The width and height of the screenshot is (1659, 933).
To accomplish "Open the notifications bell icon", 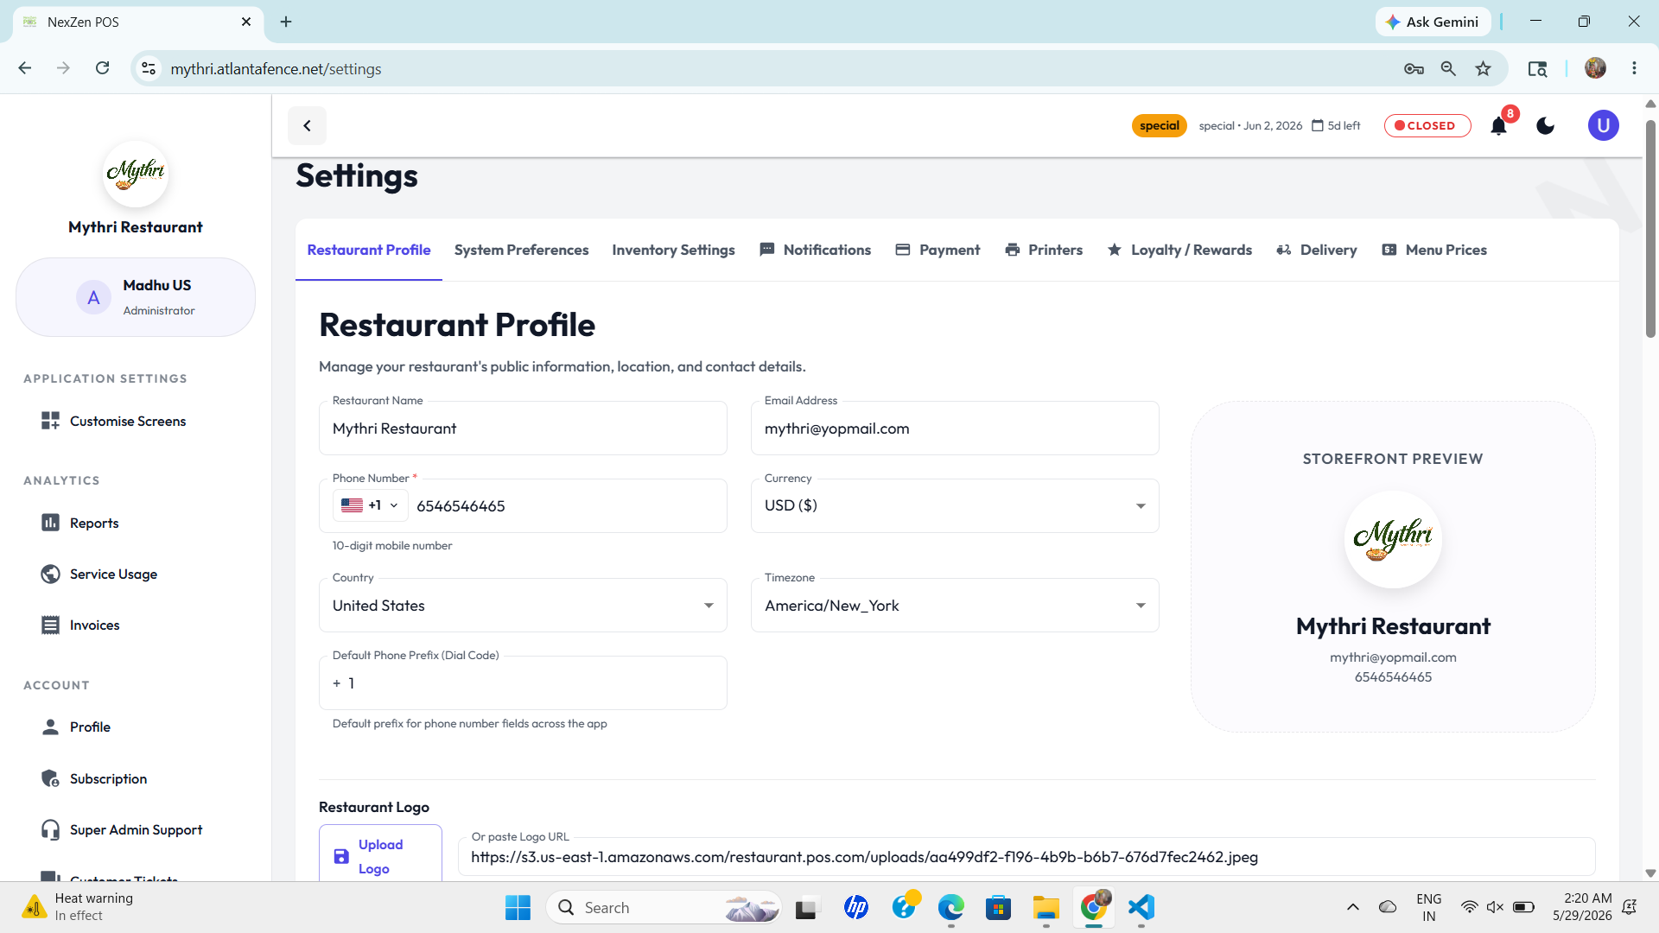I will tap(1498, 126).
